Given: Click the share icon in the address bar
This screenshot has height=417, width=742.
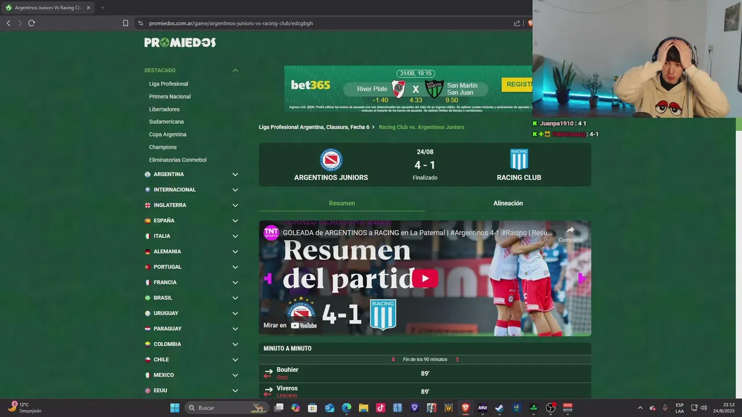Looking at the screenshot, I should click(x=517, y=23).
